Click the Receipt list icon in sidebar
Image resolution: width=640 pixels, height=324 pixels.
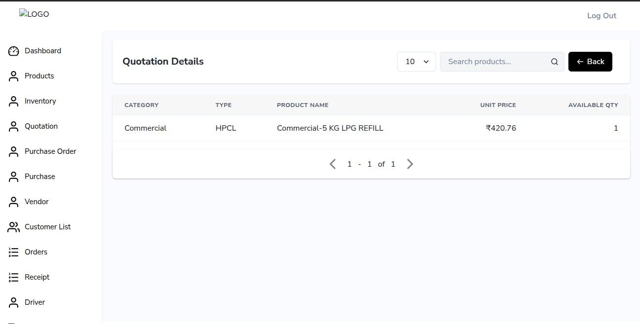13,277
